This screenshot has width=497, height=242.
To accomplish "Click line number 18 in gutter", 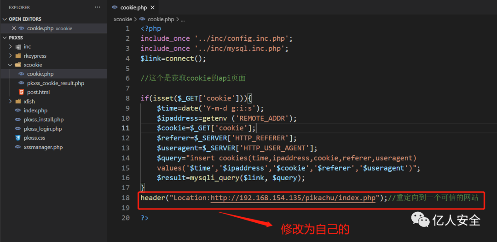I will 126,198.
